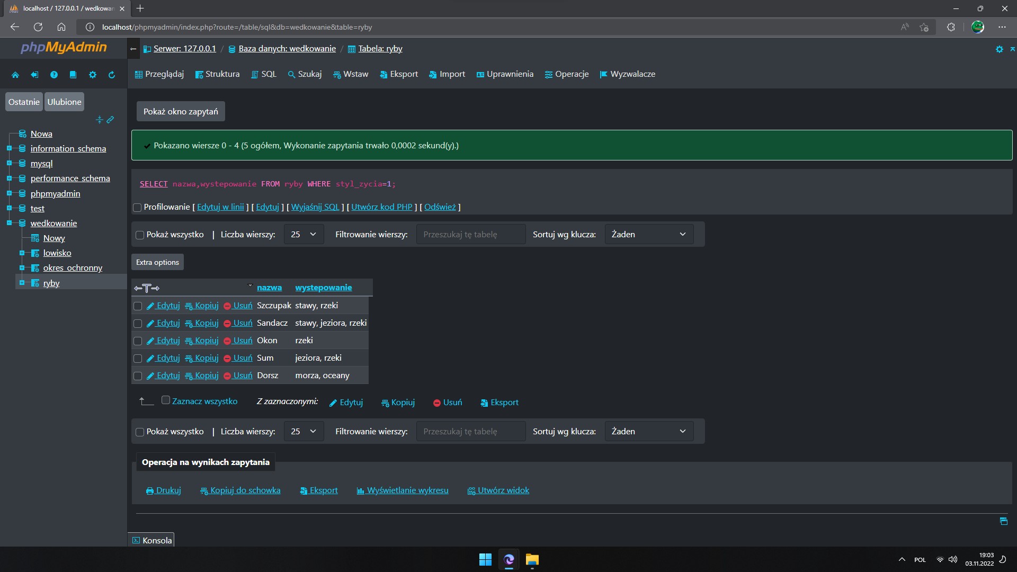Expand the okres_ochronny table node
Screen dimensions: 1017x572
tap(22, 268)
